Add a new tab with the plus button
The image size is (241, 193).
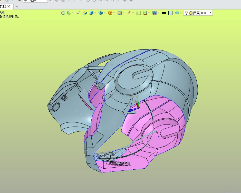(17, 6)
